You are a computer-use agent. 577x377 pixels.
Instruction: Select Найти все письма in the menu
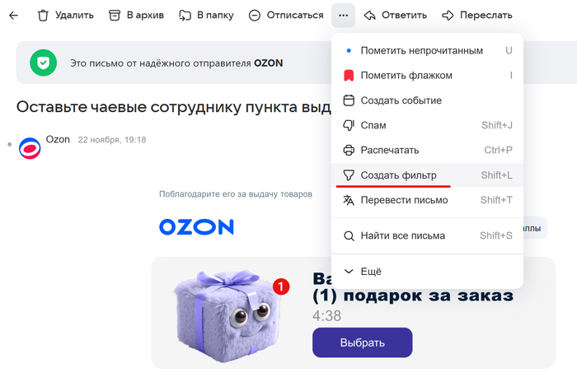point(402,235)
